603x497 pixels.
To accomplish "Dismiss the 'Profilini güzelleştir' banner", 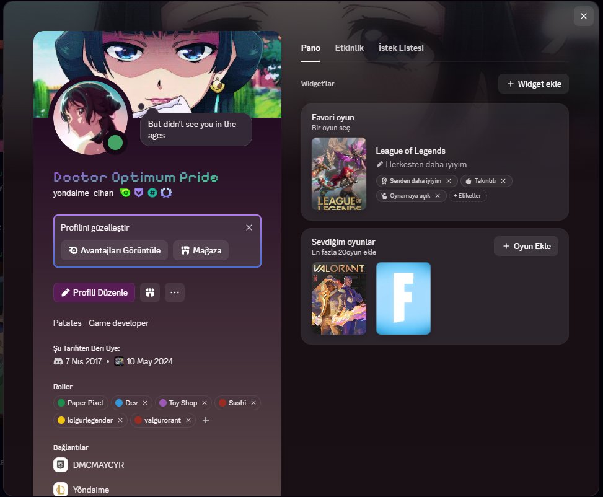I will [249, 227].
